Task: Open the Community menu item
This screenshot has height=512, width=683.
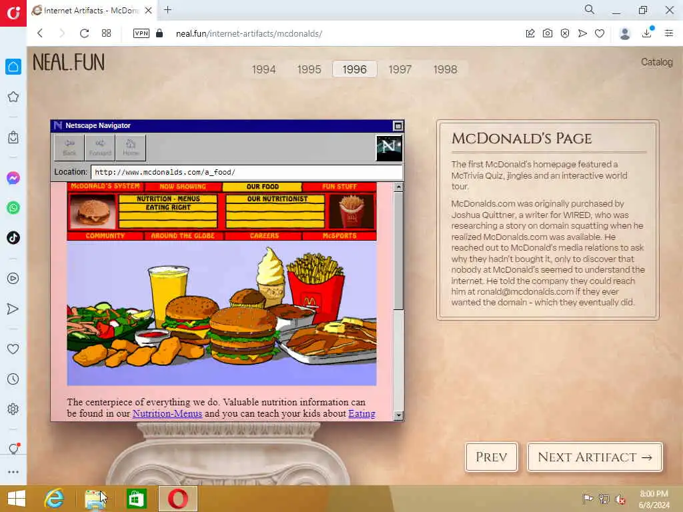Action: [x=105, y=235]
